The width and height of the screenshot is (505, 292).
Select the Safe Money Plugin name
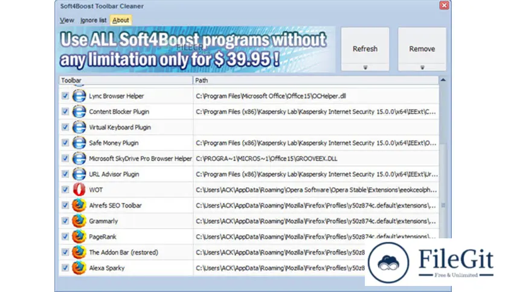[x=114, y=143]
